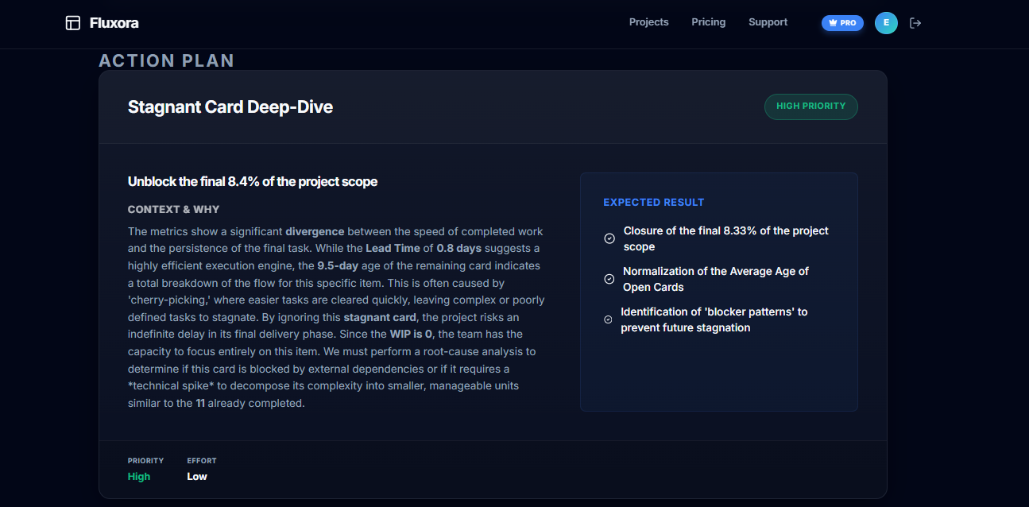Click the ACTION PLAN heading

[166, 60]
